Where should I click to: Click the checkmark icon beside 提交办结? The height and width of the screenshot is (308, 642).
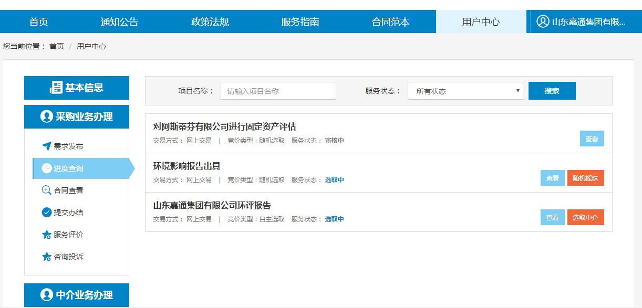tap(47, 213)
